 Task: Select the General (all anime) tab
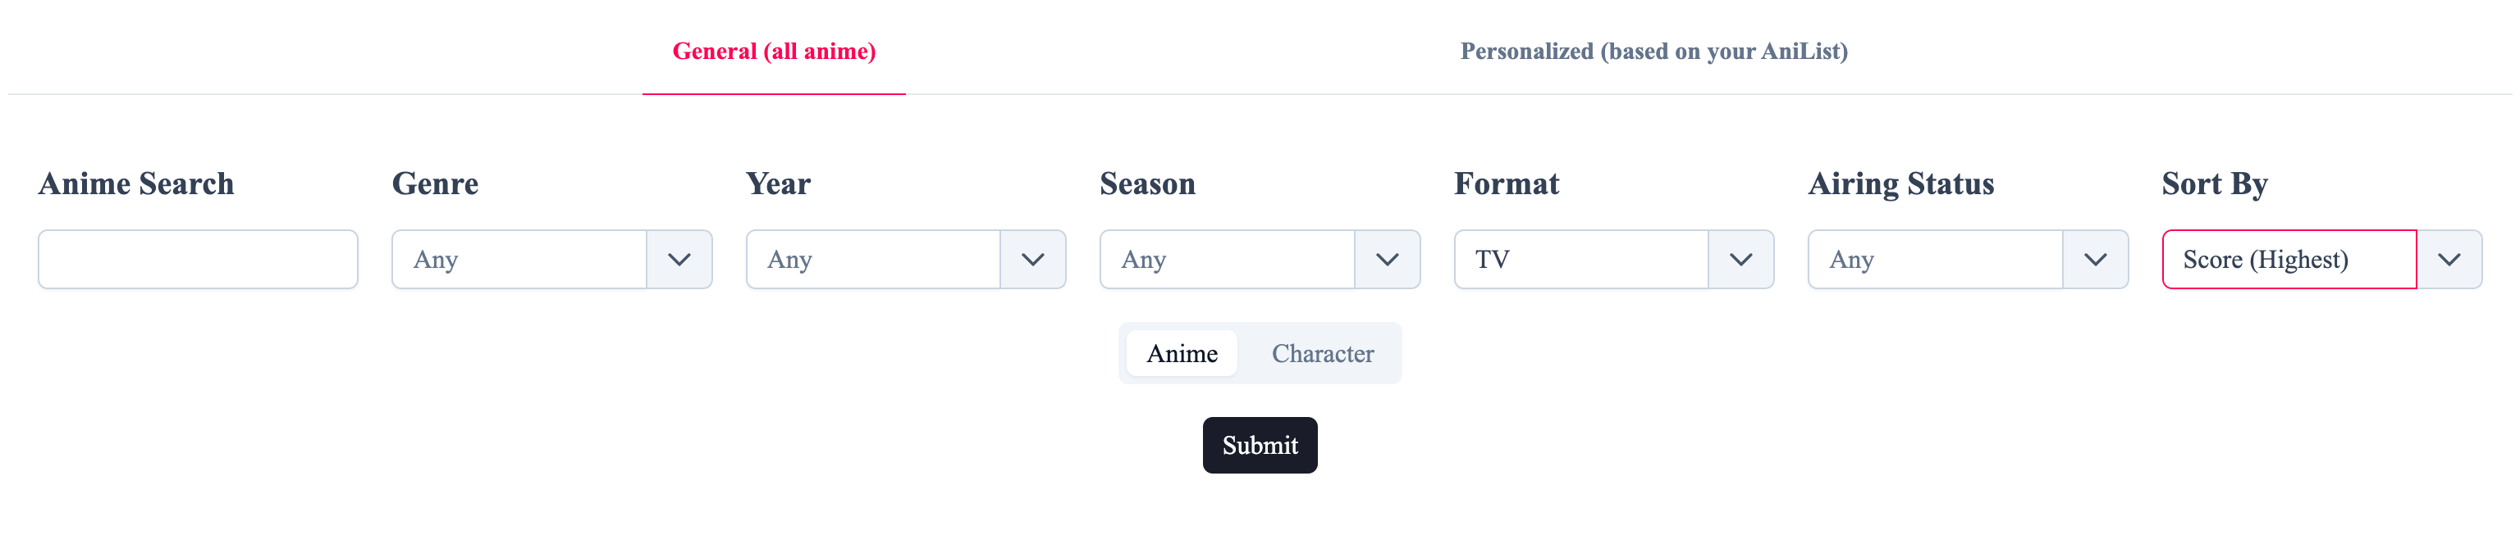[x=774, y=51]
